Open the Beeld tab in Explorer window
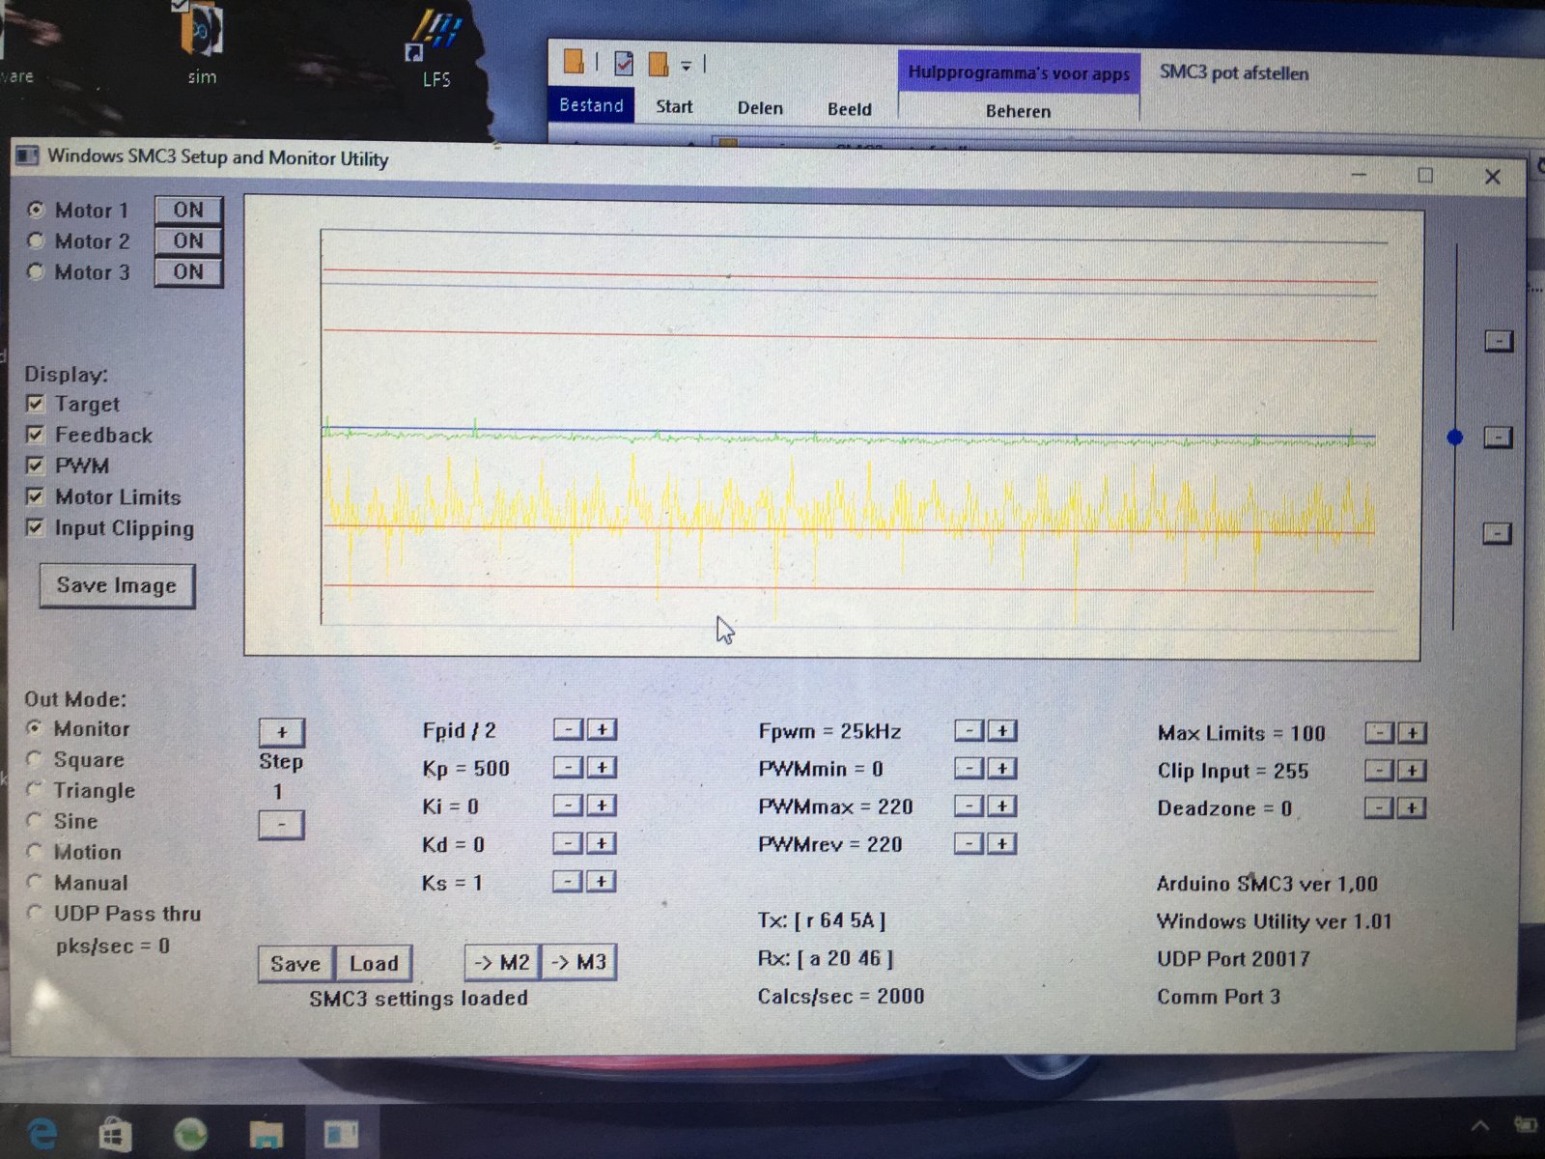This screenshot has width=1545, height=1159. tap(849, 109)
